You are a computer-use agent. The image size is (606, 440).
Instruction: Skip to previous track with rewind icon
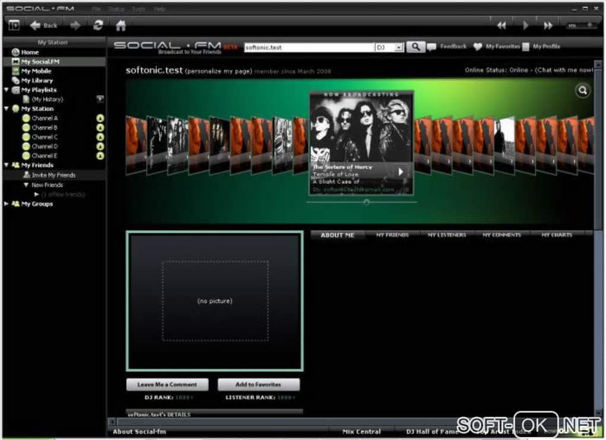click(501, 26)
